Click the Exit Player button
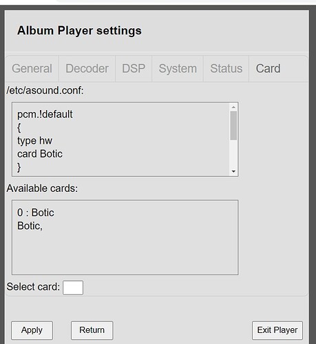This screenshot has height=344, width=316. 277,330
